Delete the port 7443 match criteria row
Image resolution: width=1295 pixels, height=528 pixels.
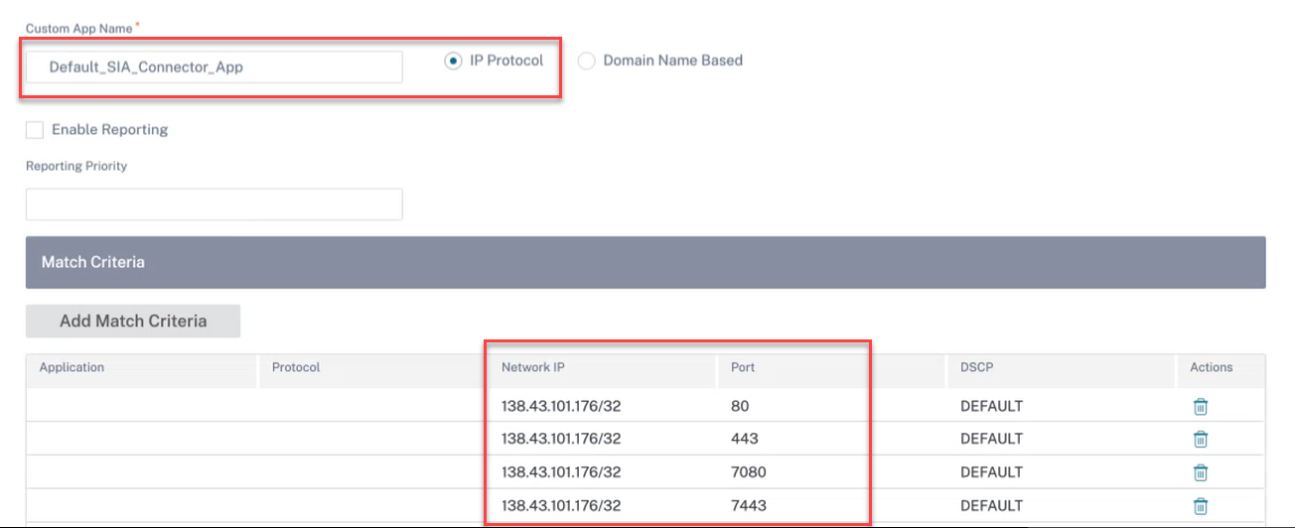1200,505
